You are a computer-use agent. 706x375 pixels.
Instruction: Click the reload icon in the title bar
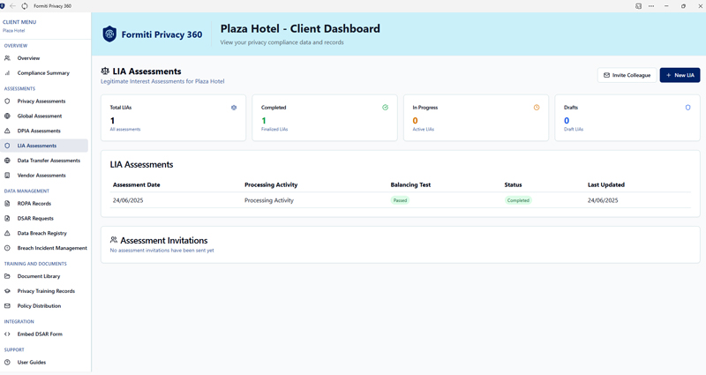coord(24,6)
